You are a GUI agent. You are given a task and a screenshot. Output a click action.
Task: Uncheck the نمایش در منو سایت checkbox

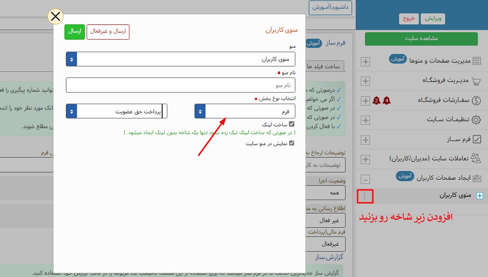point(292,143)
